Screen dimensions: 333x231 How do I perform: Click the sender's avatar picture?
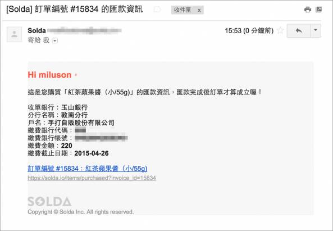(15, 34)
